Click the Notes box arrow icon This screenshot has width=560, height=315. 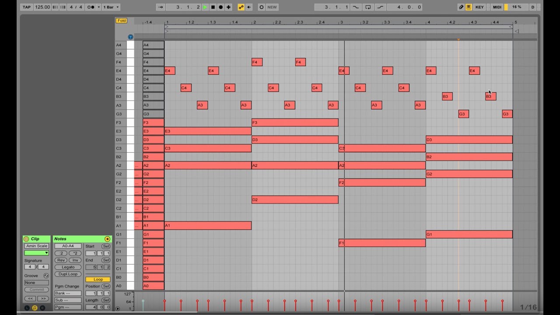pos(107,239)
